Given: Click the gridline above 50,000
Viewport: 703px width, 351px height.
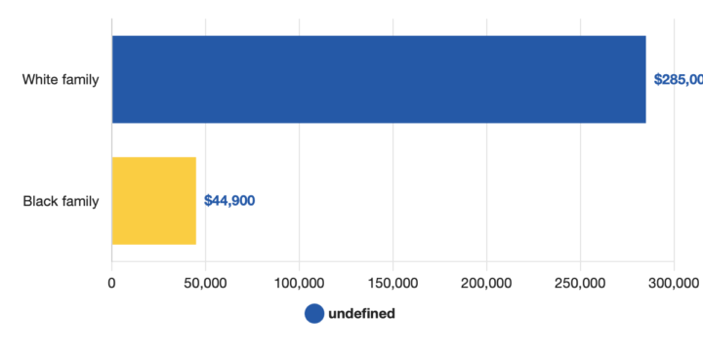Looking at the screenshot, I should (x=206, y=139).
